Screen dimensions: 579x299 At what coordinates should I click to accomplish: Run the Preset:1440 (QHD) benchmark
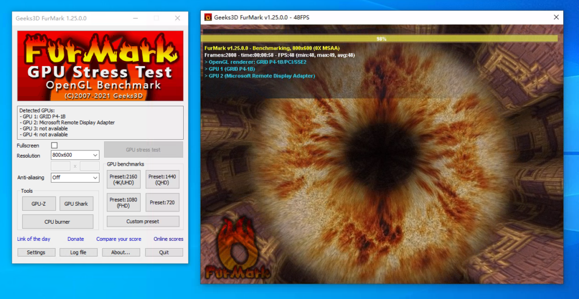click(x=162, y=180)
